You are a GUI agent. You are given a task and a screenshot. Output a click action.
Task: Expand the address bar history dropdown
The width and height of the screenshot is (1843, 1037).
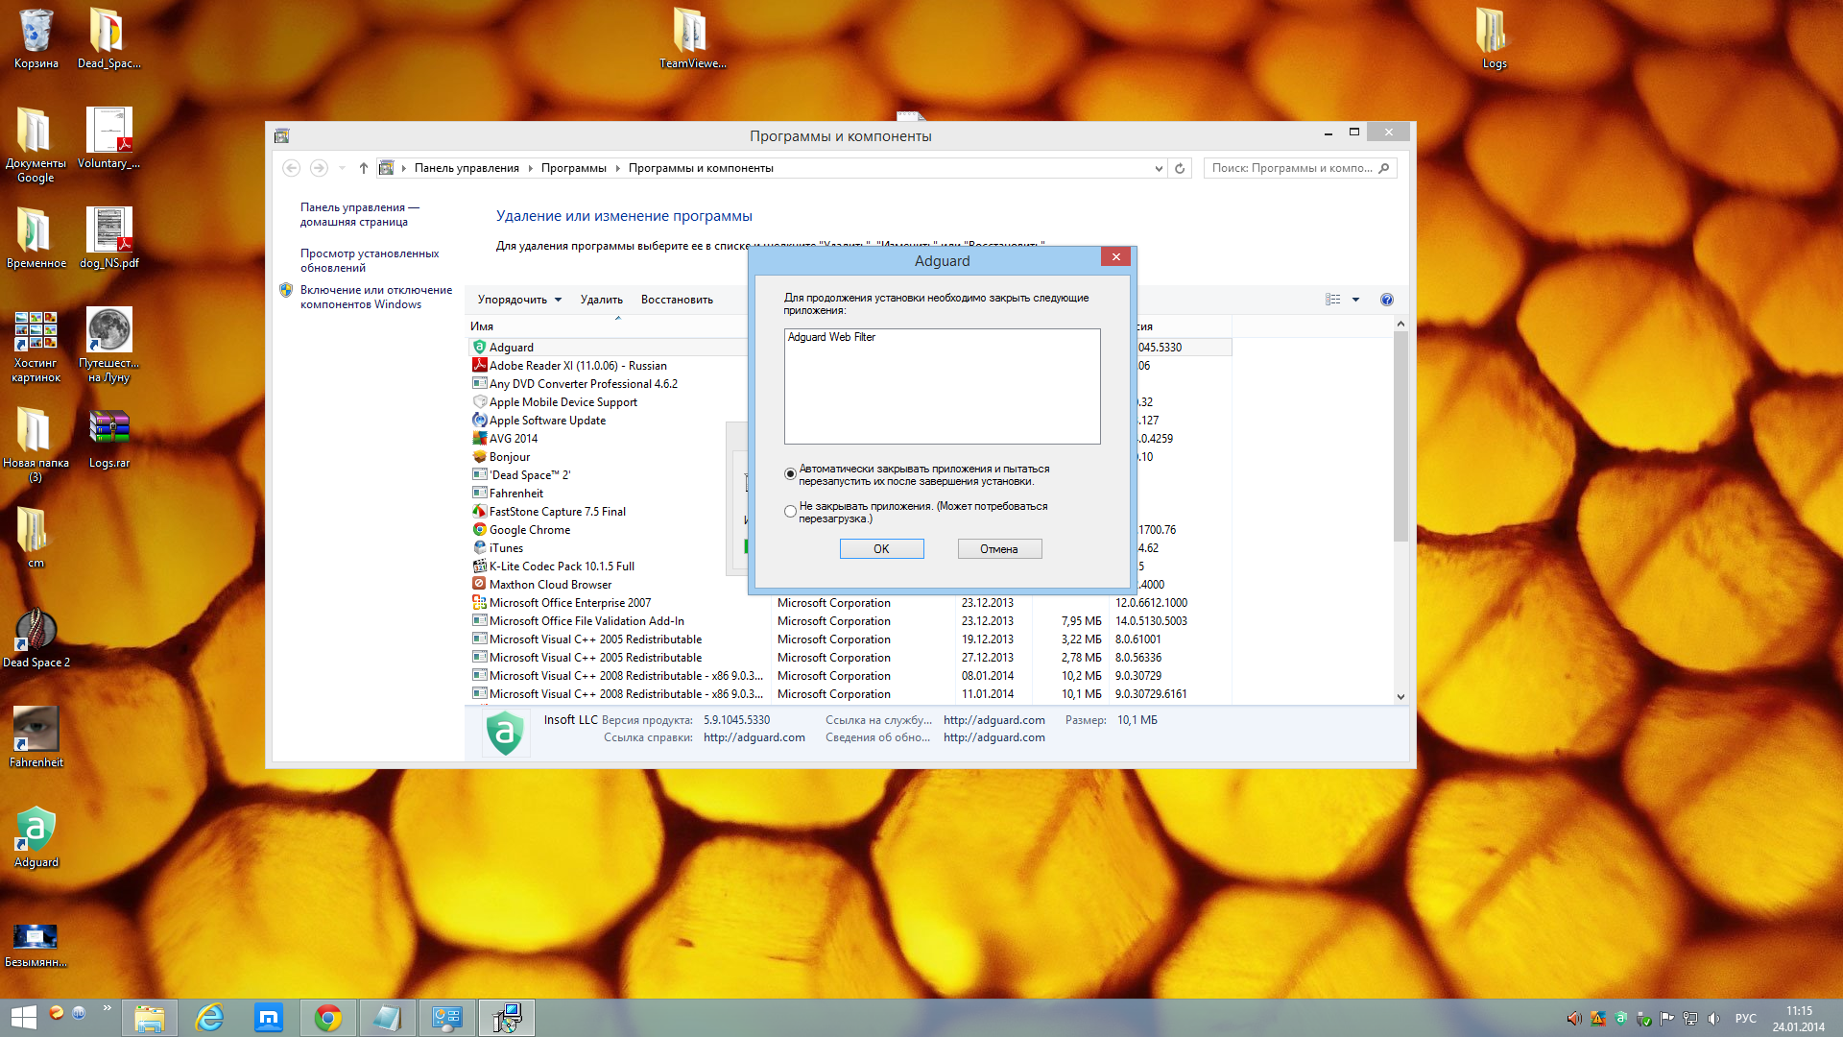click(x=1159, y=168)
